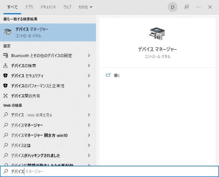
Task: Expand arrow for デバイス セキュリティ
Action: pos(89,76)
